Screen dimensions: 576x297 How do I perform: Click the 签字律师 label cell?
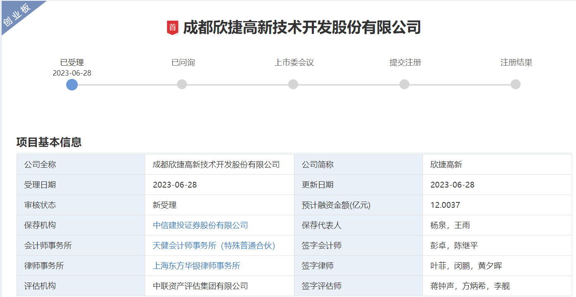(359, 266)
